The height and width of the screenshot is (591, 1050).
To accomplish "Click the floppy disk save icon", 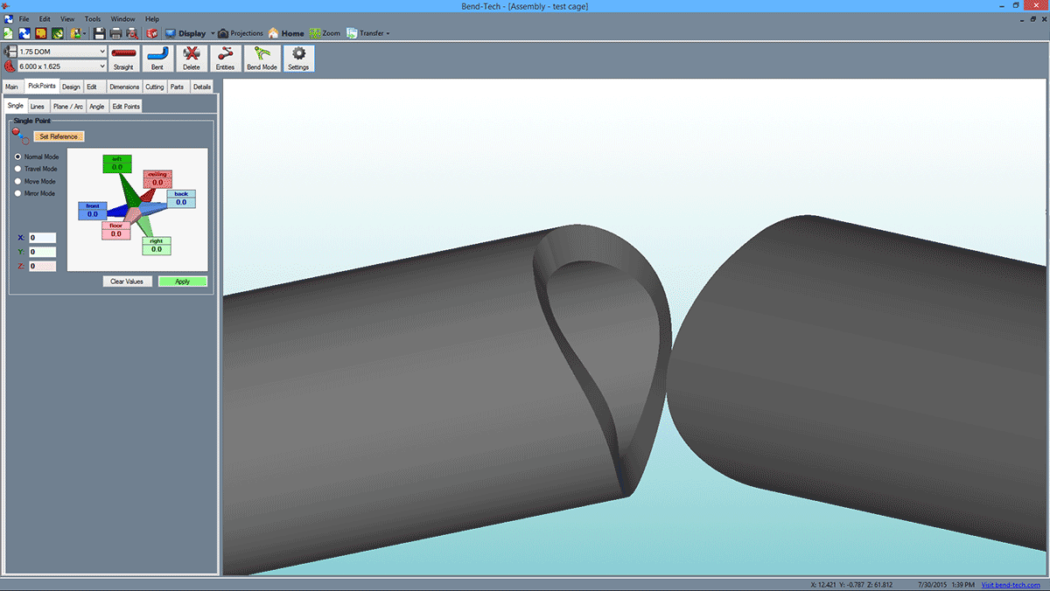I will [99, 33].
